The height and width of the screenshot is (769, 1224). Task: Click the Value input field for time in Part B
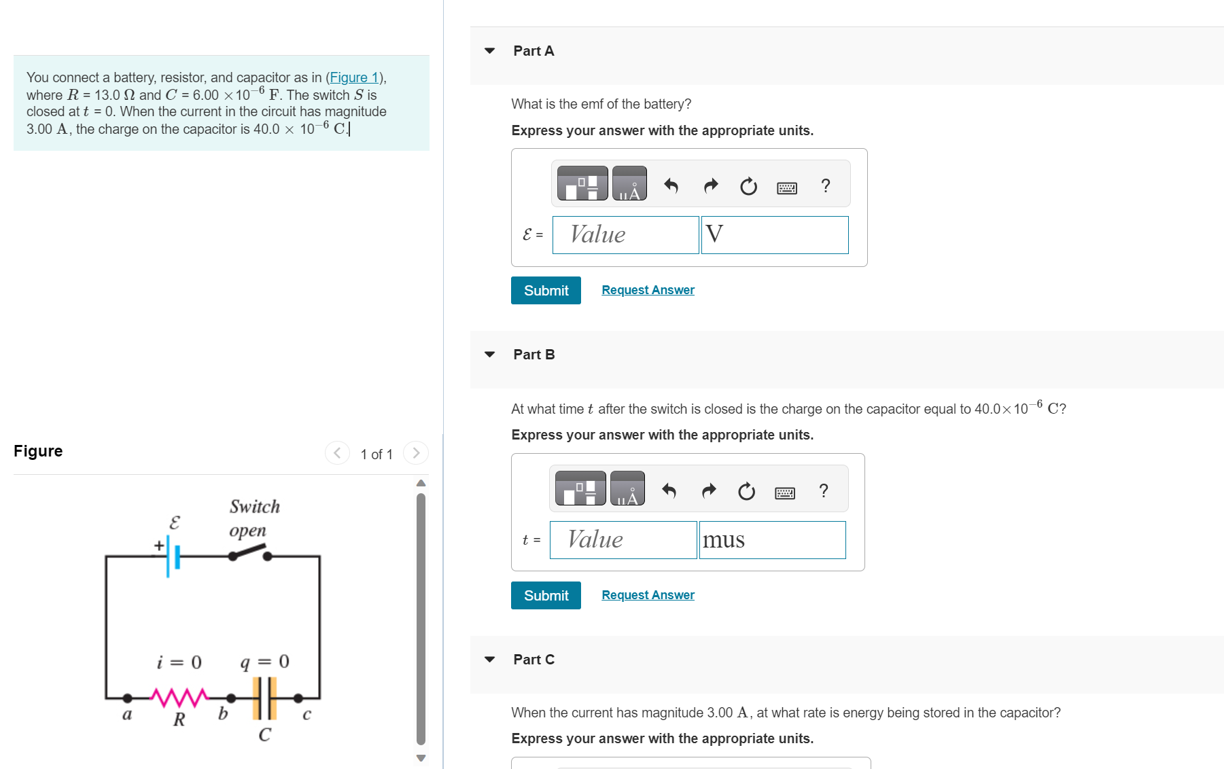click(623, 539)
